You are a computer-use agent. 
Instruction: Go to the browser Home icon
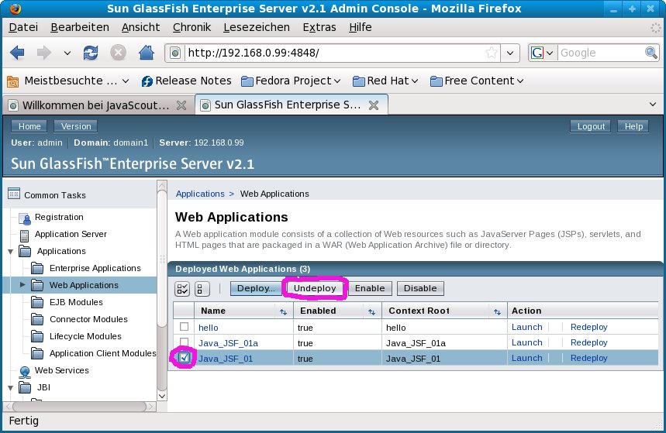[x=144, y=53]
